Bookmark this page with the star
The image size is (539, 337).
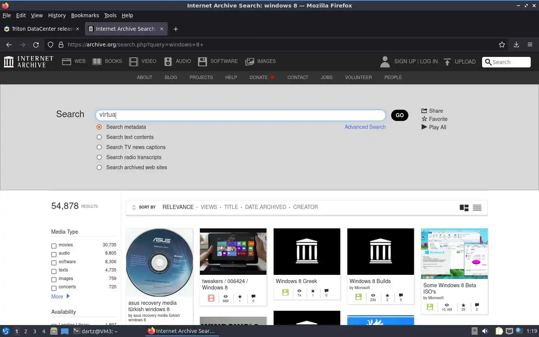pyautogui.click(x=502, y=45)
